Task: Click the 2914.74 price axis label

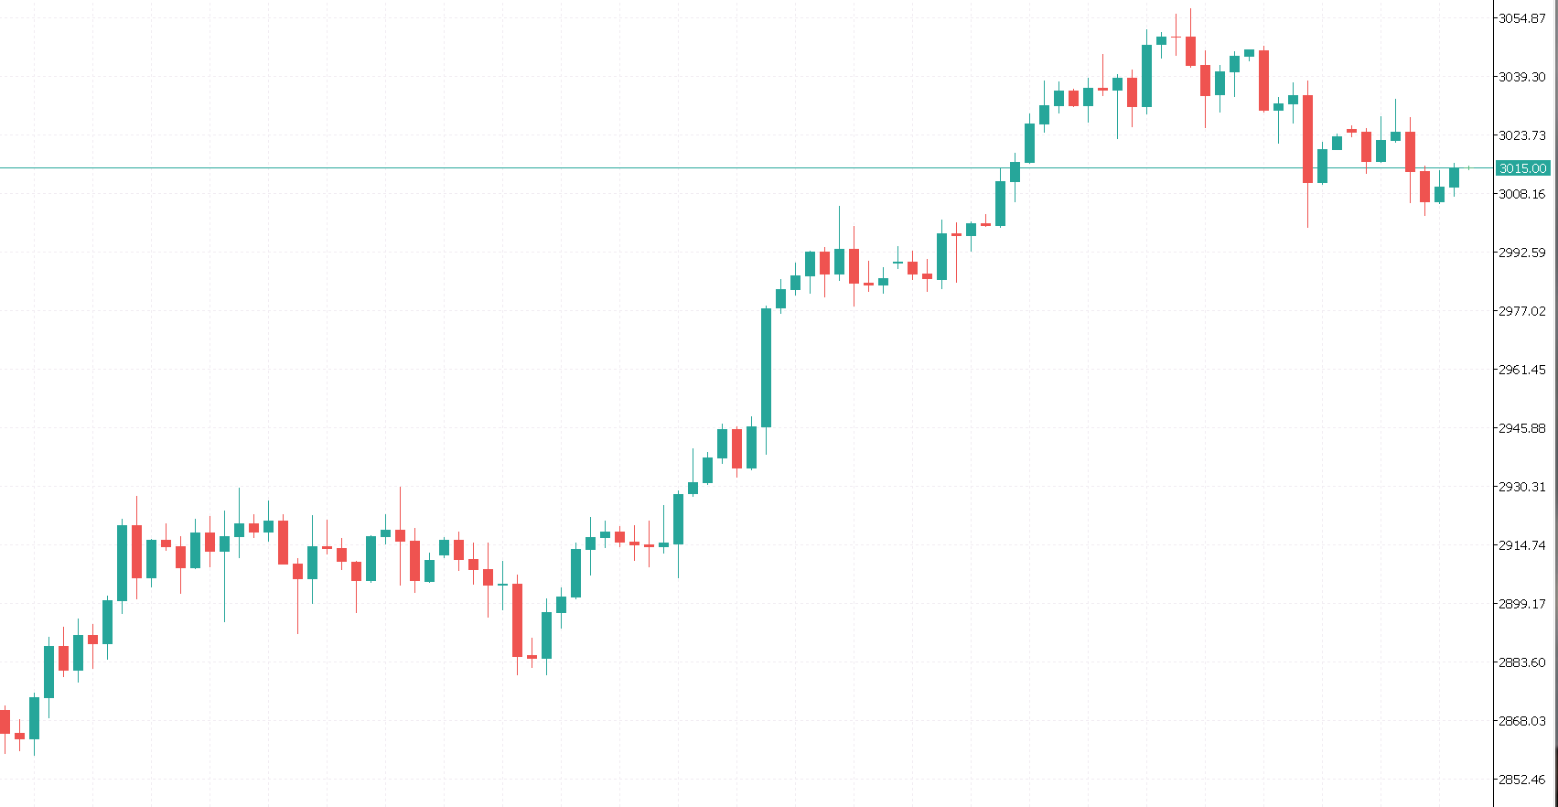Action: pyautogui.click(x=1522, y=545)
